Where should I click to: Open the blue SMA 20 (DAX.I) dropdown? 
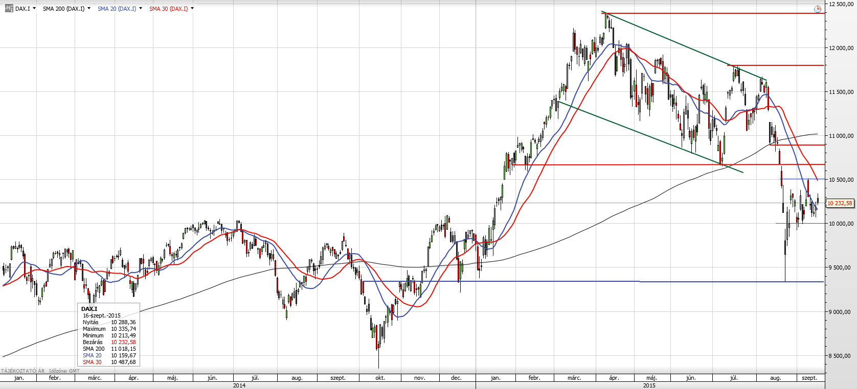click(x=141, y=9)
